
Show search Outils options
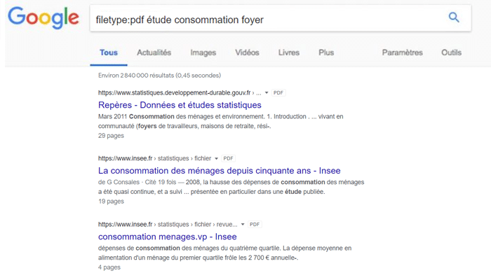[451, 52]
